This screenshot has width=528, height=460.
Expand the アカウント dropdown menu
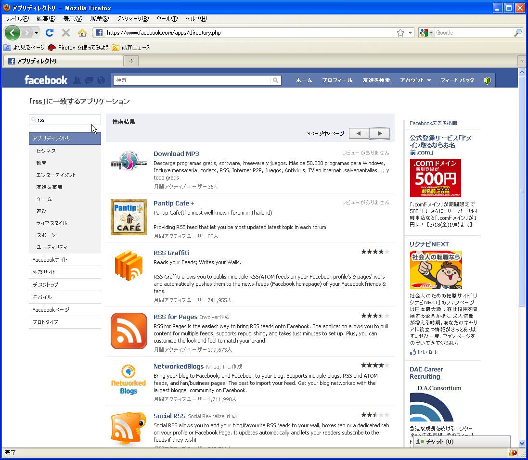[x=415, y=80]
